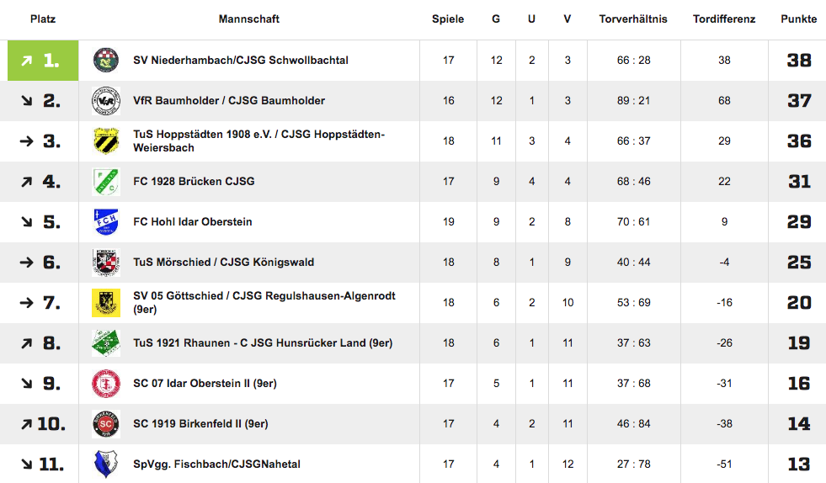Open the SV Niederhambach/CJSG Schwollbachtal team link
826x483 pixels.
point(241,60)
